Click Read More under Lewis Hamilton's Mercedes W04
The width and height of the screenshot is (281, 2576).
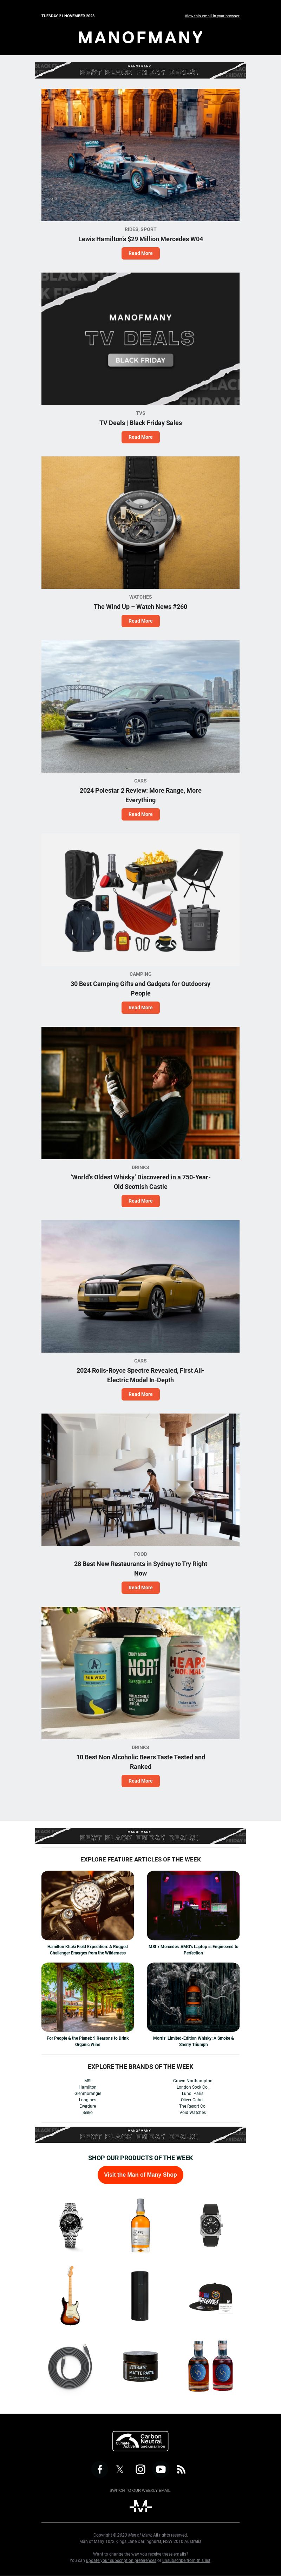140,253
